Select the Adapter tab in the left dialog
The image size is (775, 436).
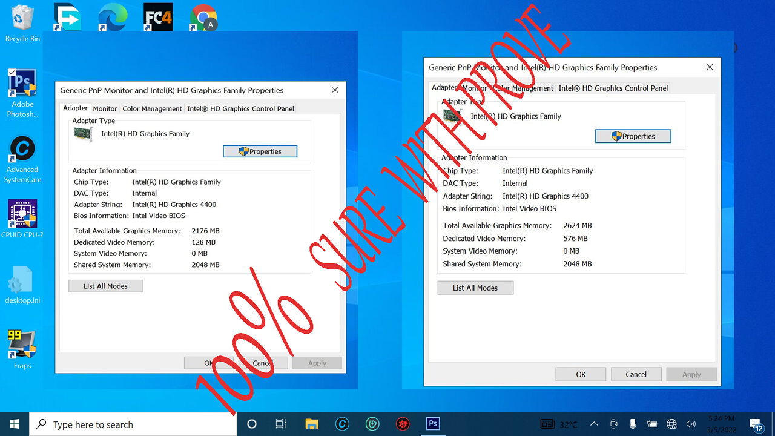(x=76, y=108)
